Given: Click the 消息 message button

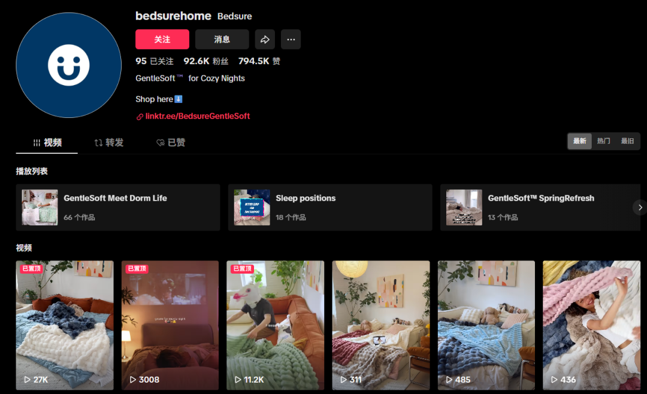Looking at the screenshot, I should coord(222,40).
